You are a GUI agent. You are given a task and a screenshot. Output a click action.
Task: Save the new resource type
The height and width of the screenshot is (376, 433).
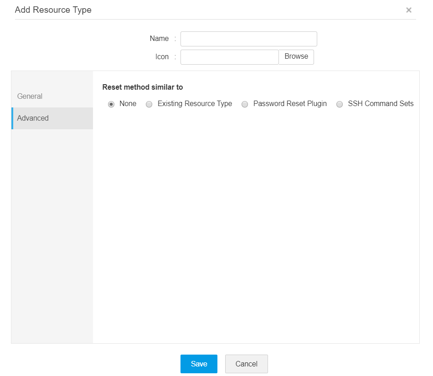pos(199,364)
